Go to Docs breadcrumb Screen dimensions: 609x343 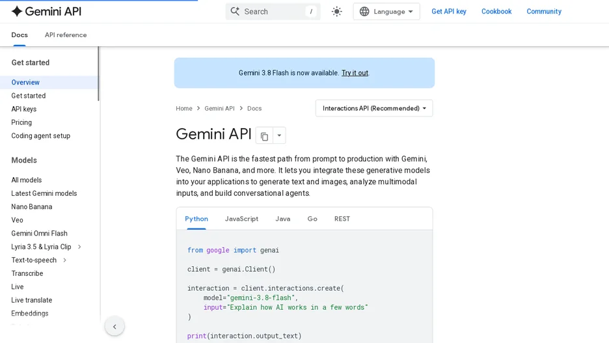pos(254,109)
